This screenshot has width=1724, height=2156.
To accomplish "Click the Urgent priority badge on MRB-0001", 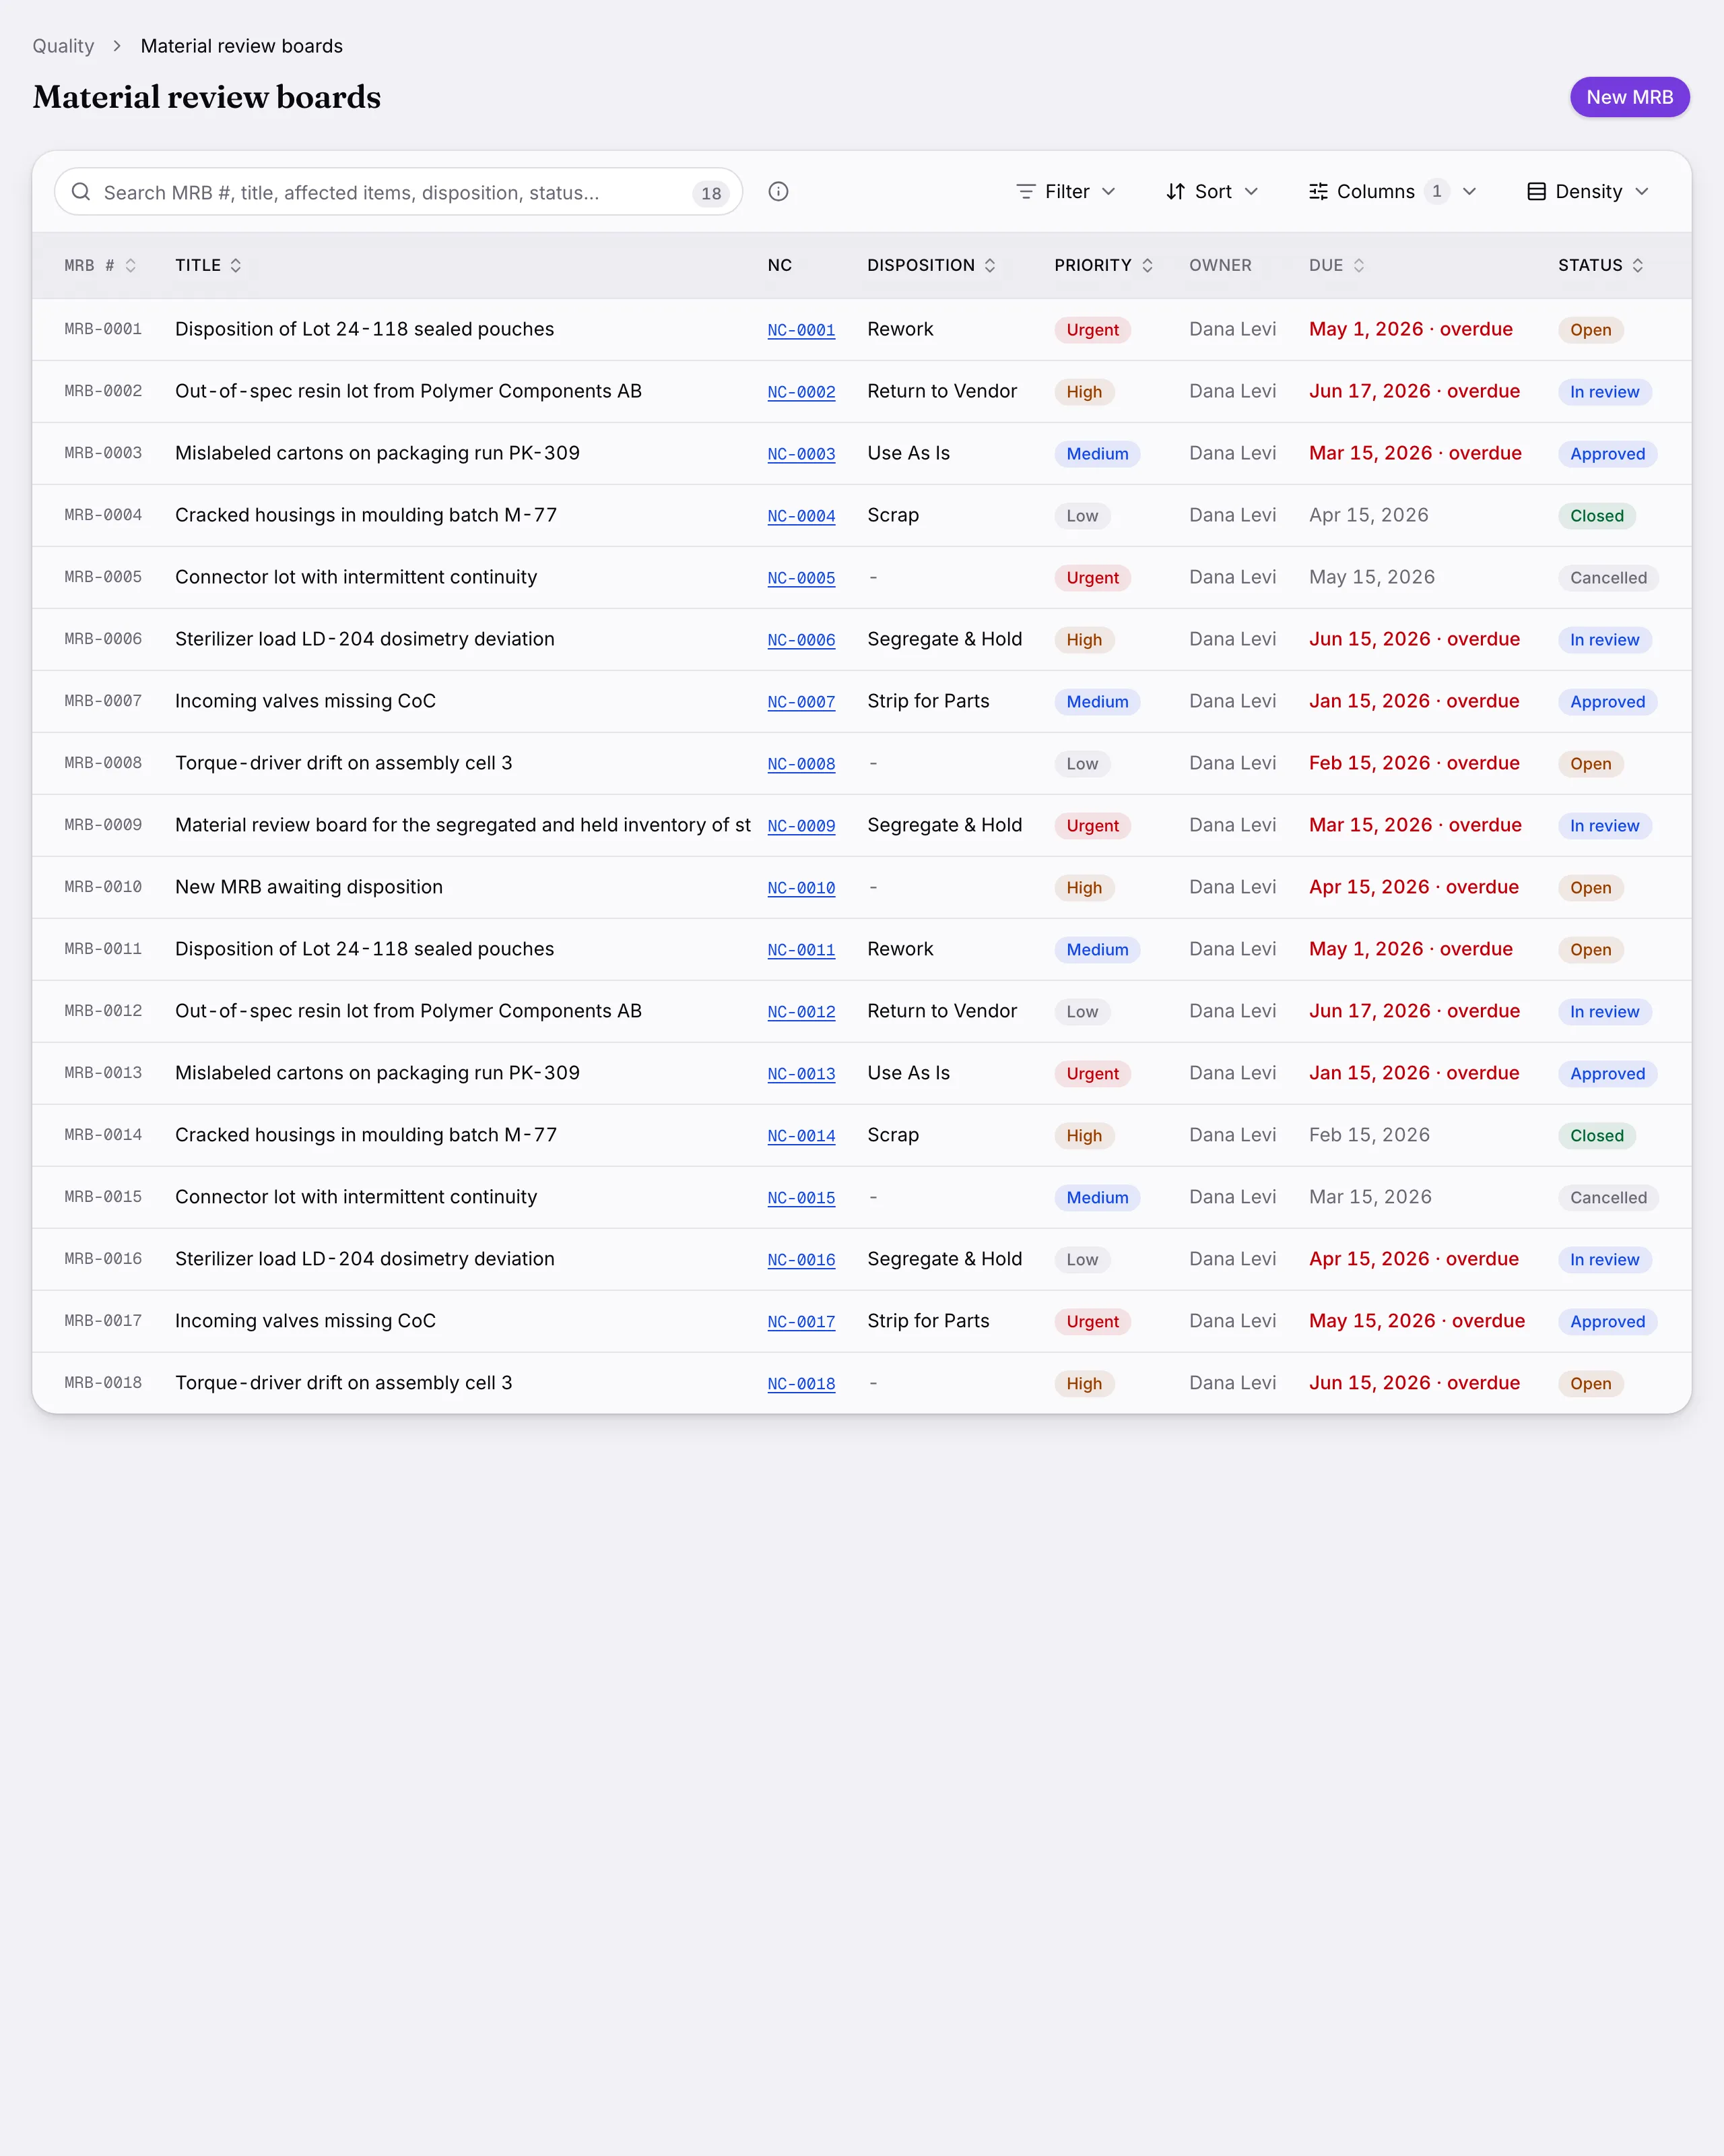I will pyautogui.click(x=1092, y=330).
